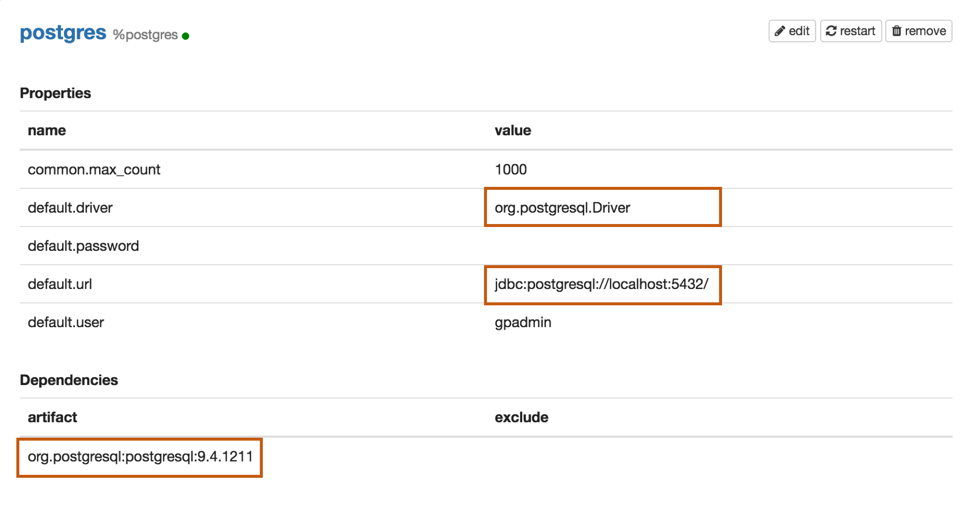Select the jdbc:postgresql://localhost:5432/ URL value
The image size is (970, 513).
[602, 284]
